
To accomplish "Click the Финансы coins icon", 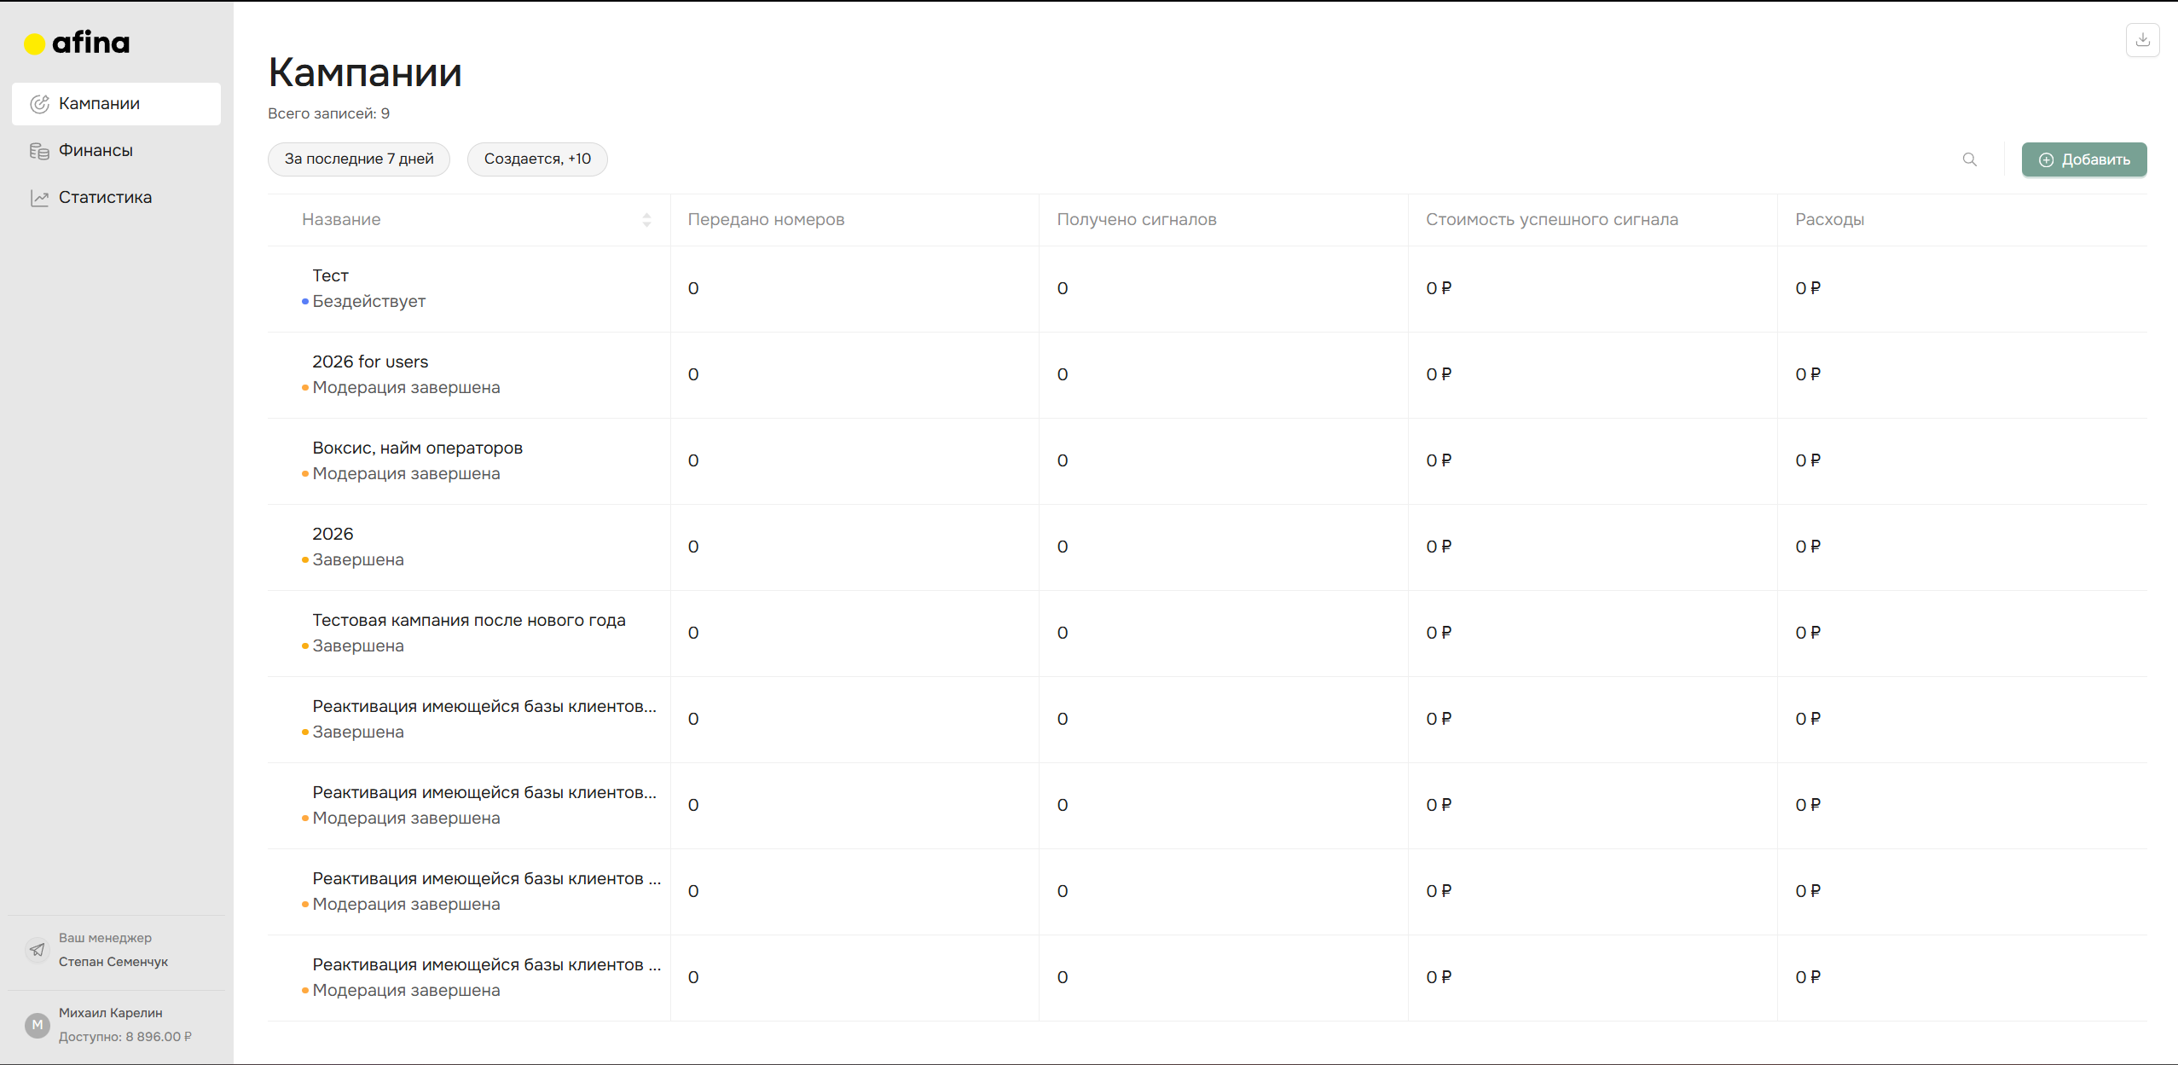I will point(39,151).
